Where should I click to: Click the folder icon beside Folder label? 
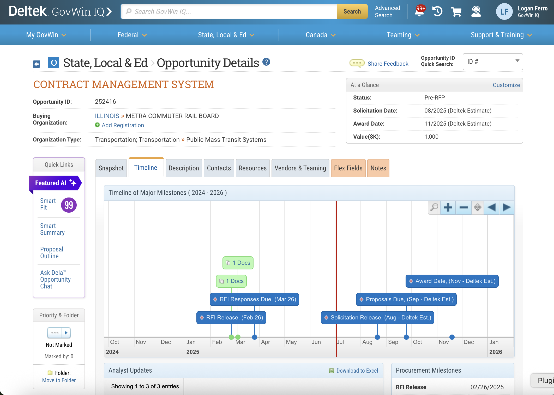coord(50,373)
